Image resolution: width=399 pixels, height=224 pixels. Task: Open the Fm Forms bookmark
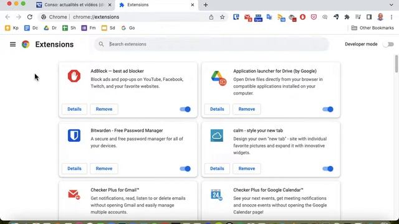[89, 28]
